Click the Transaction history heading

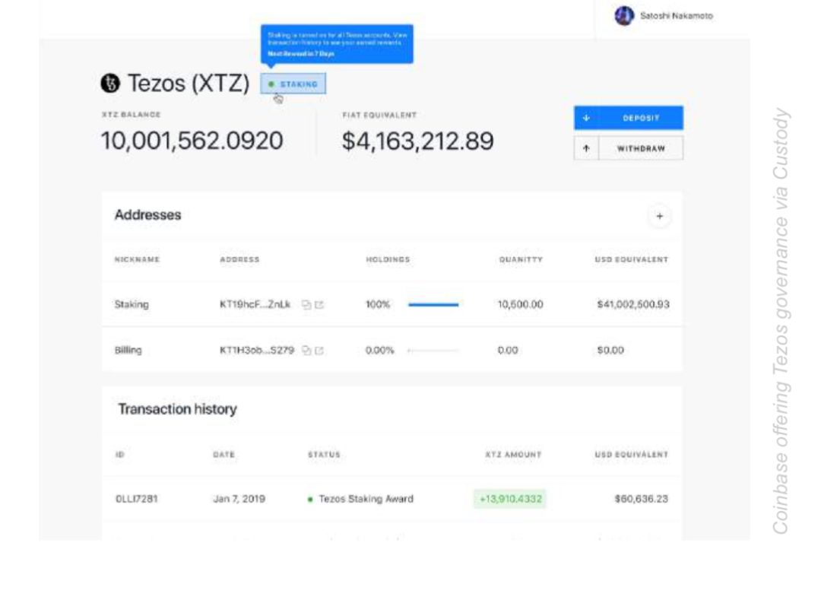(177, 409)
